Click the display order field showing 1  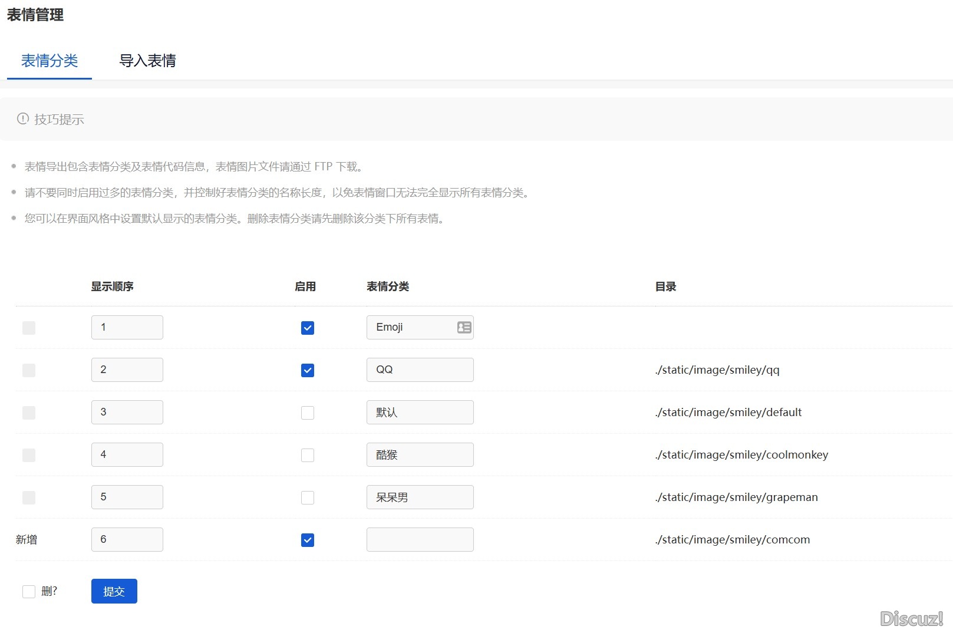[x=127, y=327]
